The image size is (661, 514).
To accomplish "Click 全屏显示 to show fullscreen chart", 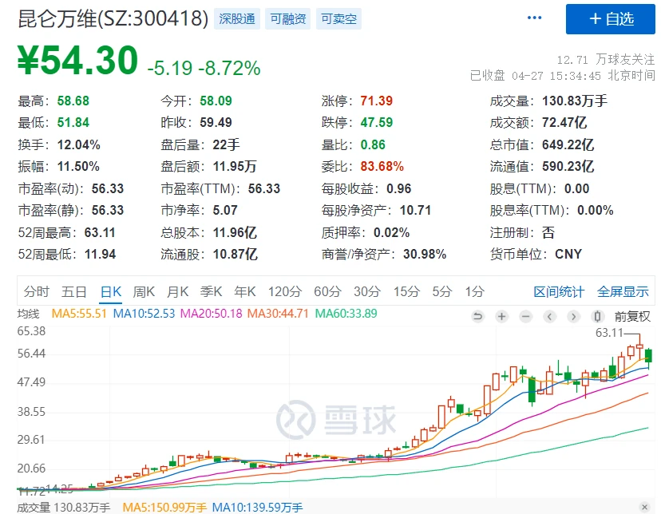I will [x=623, y=291].
